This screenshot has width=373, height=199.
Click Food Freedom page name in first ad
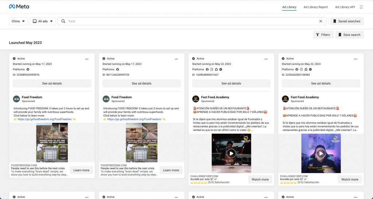click(32, 97)
